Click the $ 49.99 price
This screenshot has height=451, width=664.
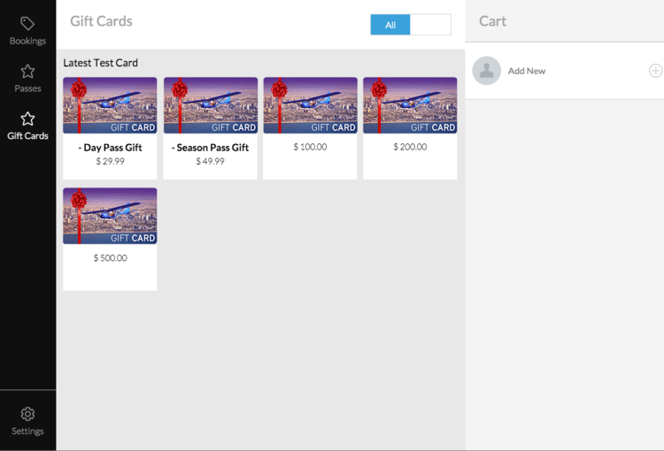click(x=210, y=161)
